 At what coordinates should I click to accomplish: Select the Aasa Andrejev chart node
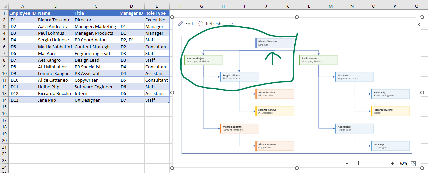pos(203,60)
